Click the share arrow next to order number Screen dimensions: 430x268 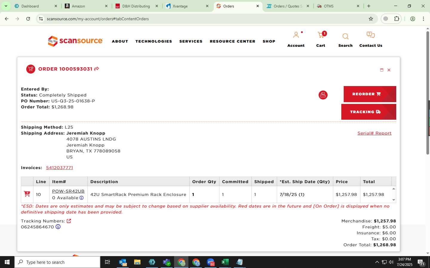pyautogui.click(x=96, y=69)
